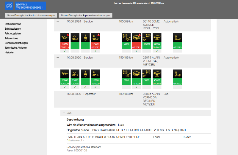
Task: Click air filter icon showing 15000 12/2020
Action: tap(75, 74)
